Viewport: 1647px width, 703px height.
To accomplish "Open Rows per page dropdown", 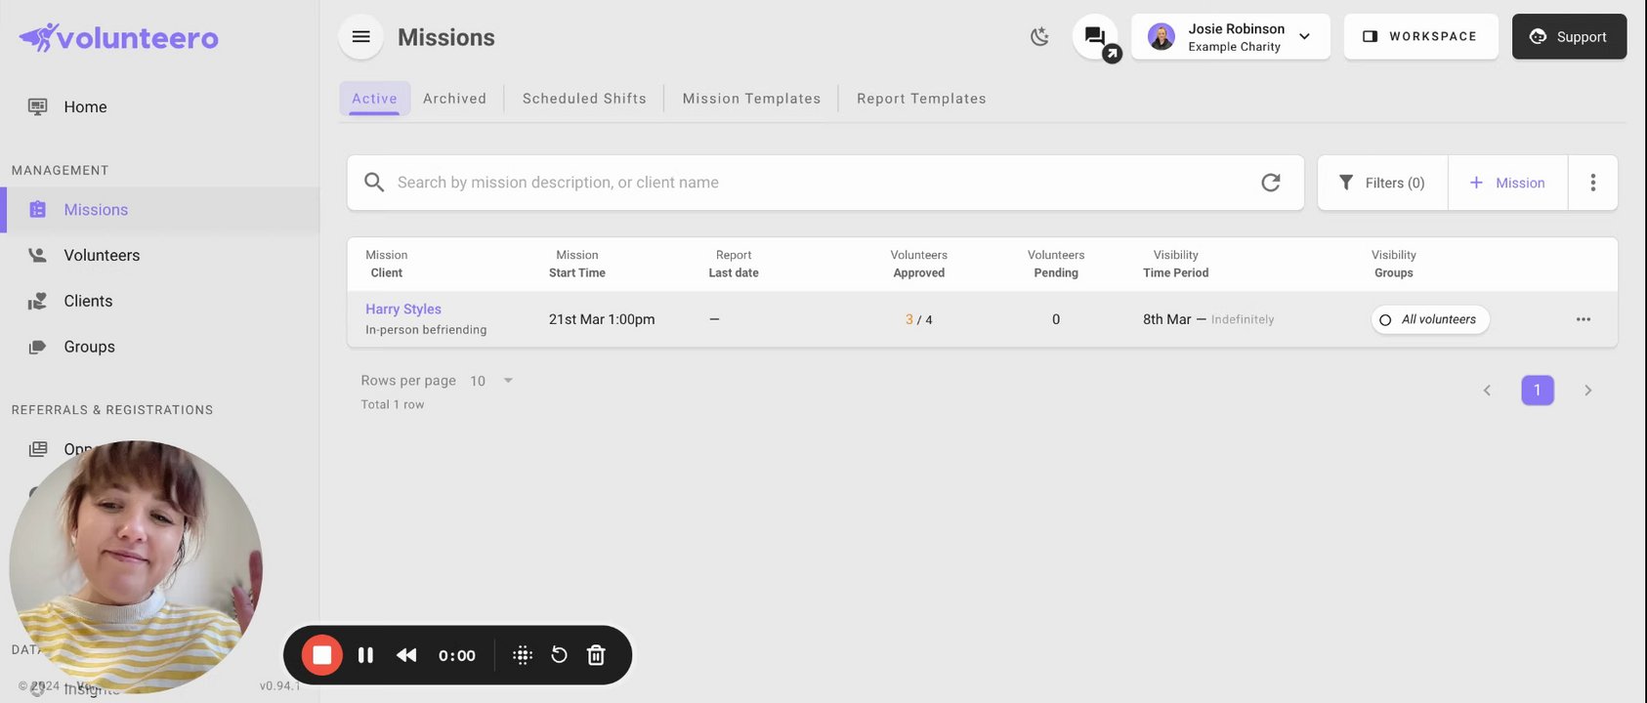I will 491,381.
